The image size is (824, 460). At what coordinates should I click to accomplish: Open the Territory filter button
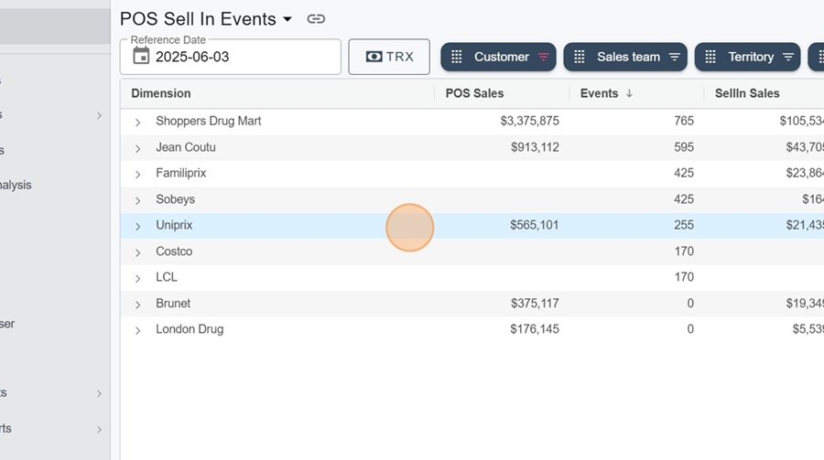[747, 57]
